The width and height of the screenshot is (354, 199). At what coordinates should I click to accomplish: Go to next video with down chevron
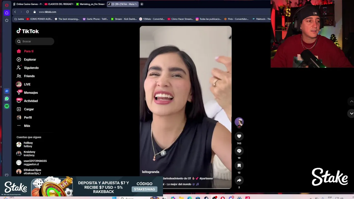352,113
